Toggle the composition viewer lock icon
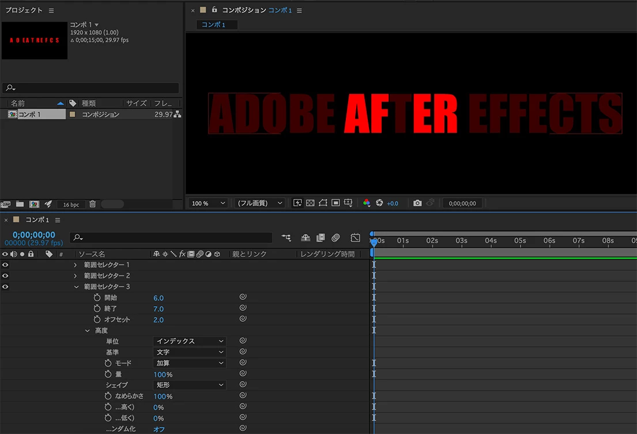 pyautogui.click(x=214, y=10)
